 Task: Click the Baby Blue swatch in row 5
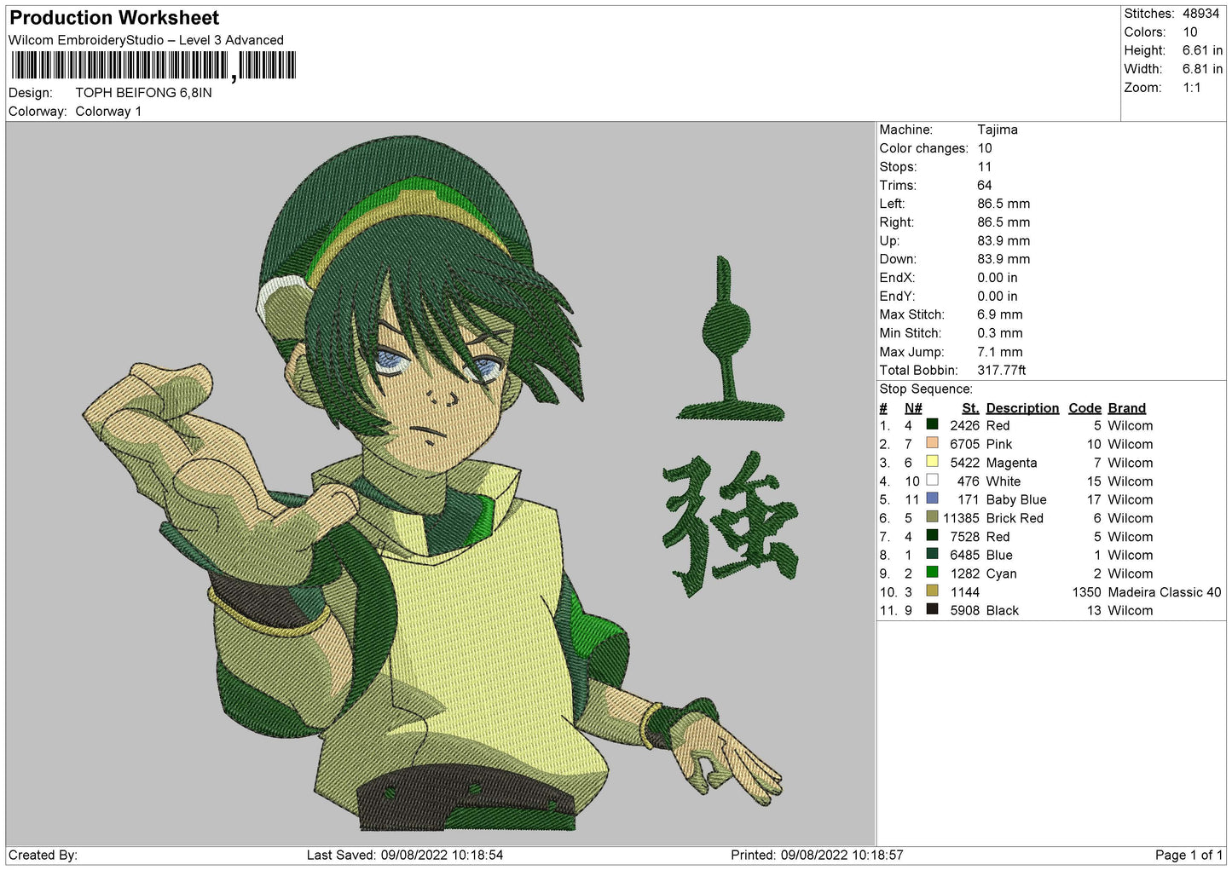[x=932, y=498]
